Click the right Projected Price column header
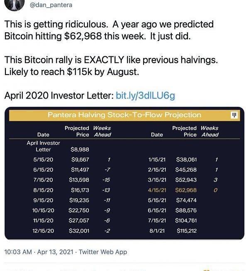The image size is (249, 271). (184, 131)
